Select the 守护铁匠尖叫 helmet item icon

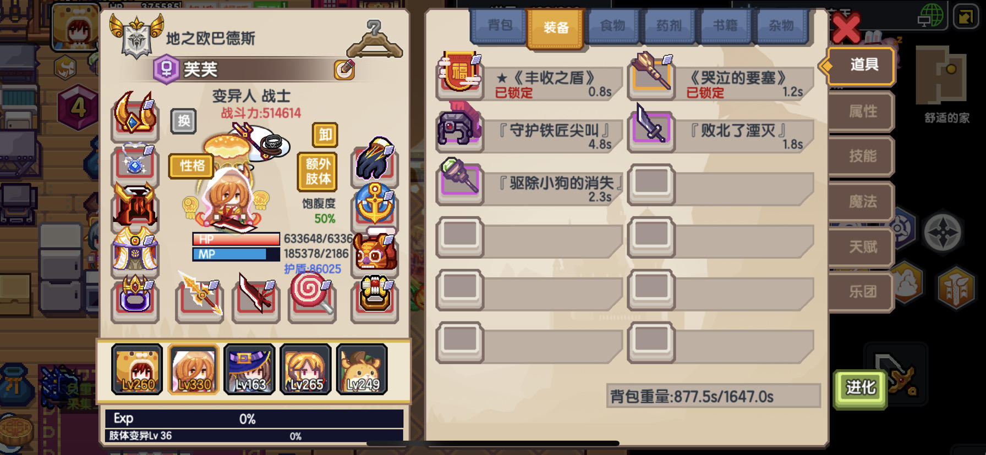coord(460,129)
